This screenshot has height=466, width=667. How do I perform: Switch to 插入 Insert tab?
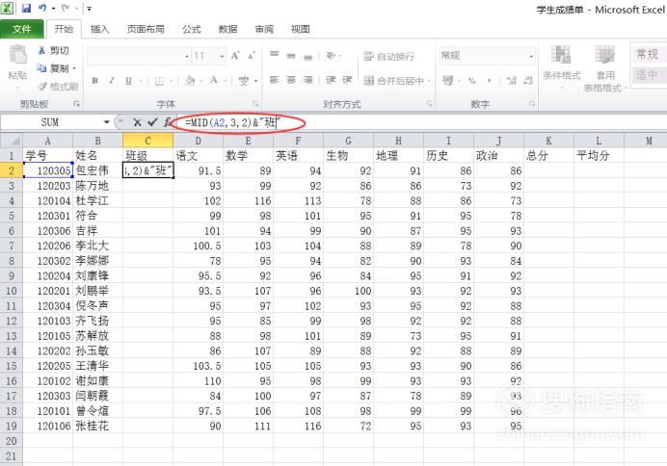click(x=100, y=29)
